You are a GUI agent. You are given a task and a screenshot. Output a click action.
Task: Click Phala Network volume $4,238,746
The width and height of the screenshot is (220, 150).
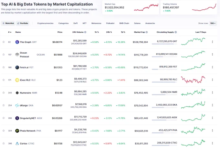pos(80,130)
